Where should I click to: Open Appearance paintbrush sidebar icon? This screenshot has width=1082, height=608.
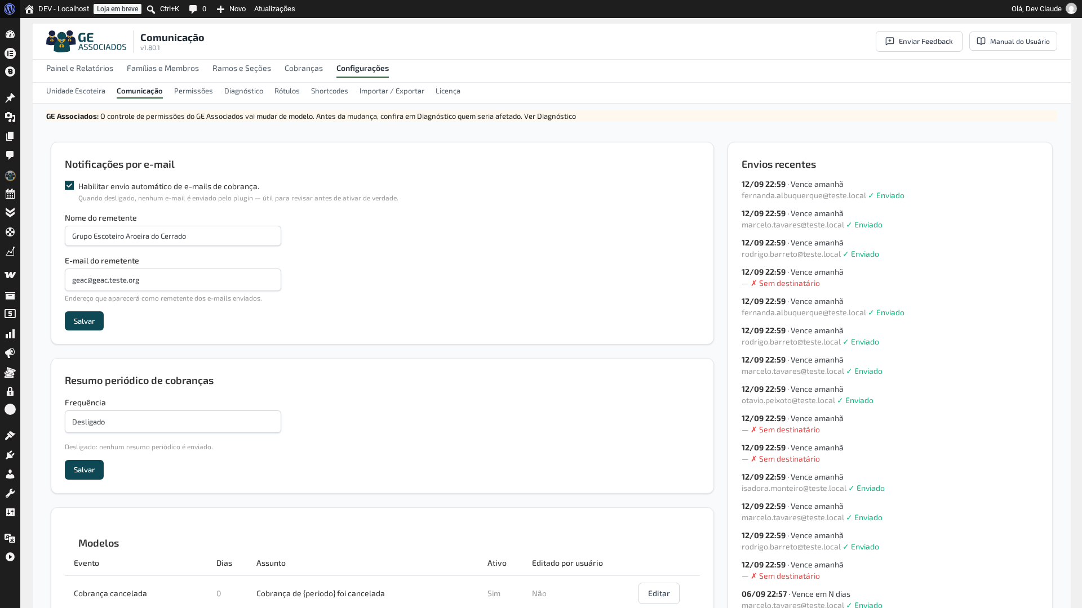click(10, 436)
